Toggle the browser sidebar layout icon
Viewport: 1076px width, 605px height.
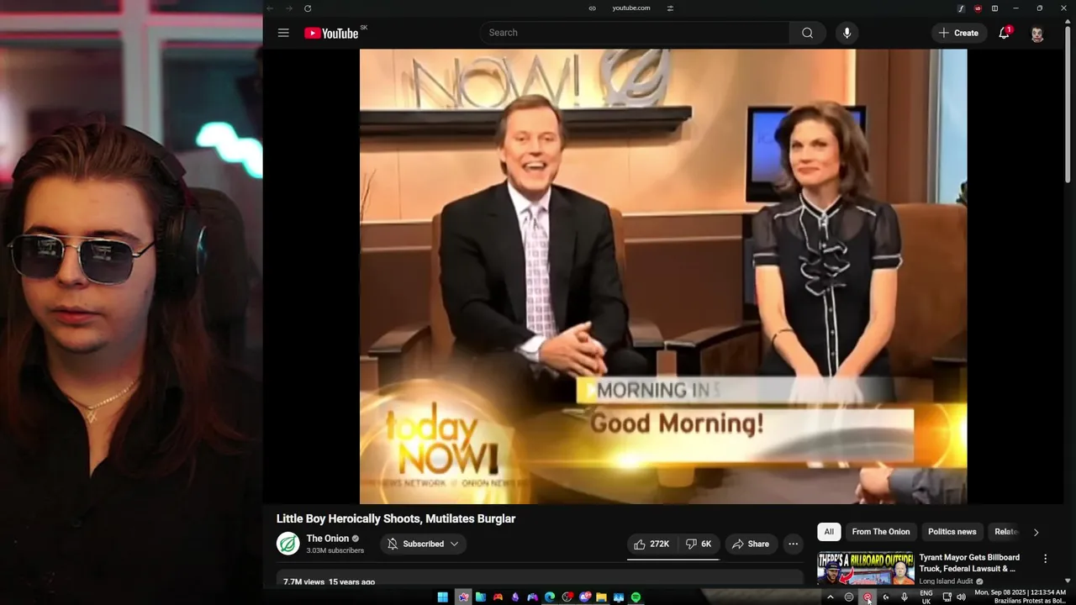click(994, 8)
